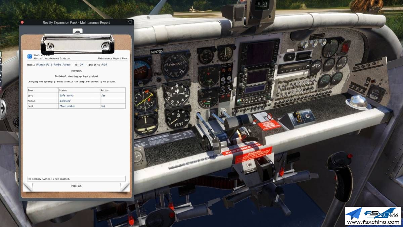Close the Maintenance Report window

pyautogui.click(x=22, y=23)
